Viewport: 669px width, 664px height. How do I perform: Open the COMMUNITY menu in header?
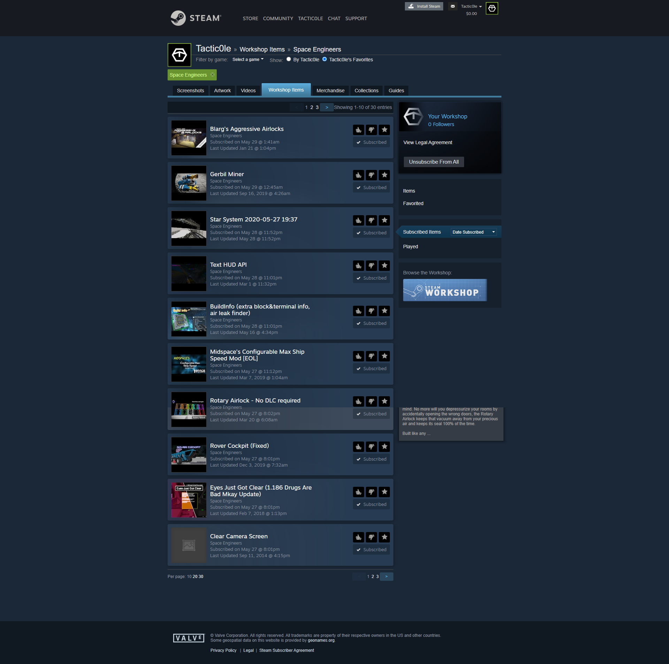(x=278, y=18)
